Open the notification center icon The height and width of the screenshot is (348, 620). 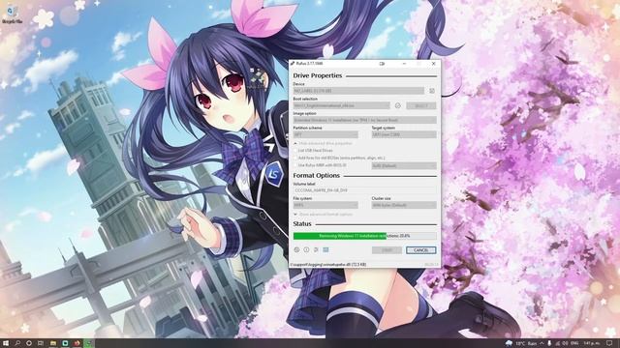609,344
